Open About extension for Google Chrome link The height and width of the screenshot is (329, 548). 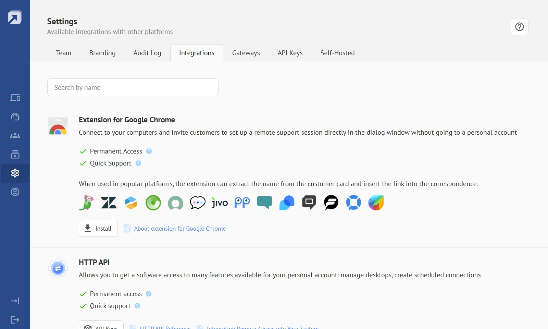click(179, 229)
